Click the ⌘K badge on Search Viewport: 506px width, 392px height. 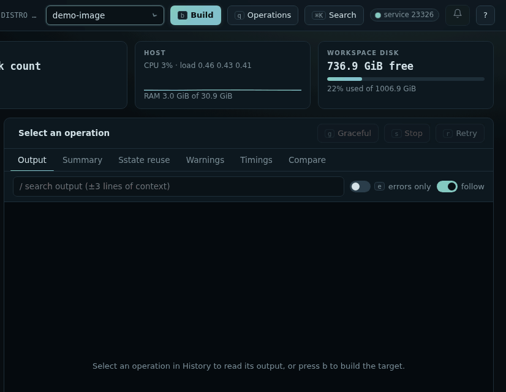click(x=319, y=15)
